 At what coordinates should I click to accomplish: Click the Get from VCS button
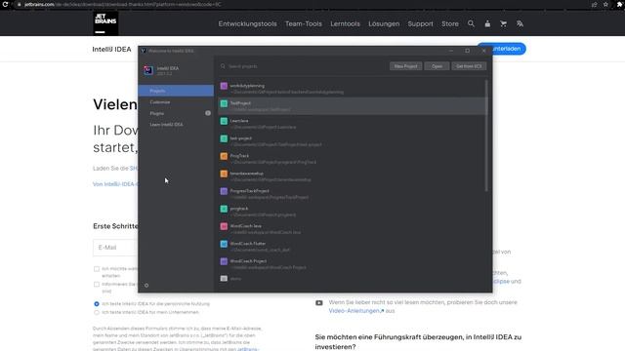pos(469,66)
